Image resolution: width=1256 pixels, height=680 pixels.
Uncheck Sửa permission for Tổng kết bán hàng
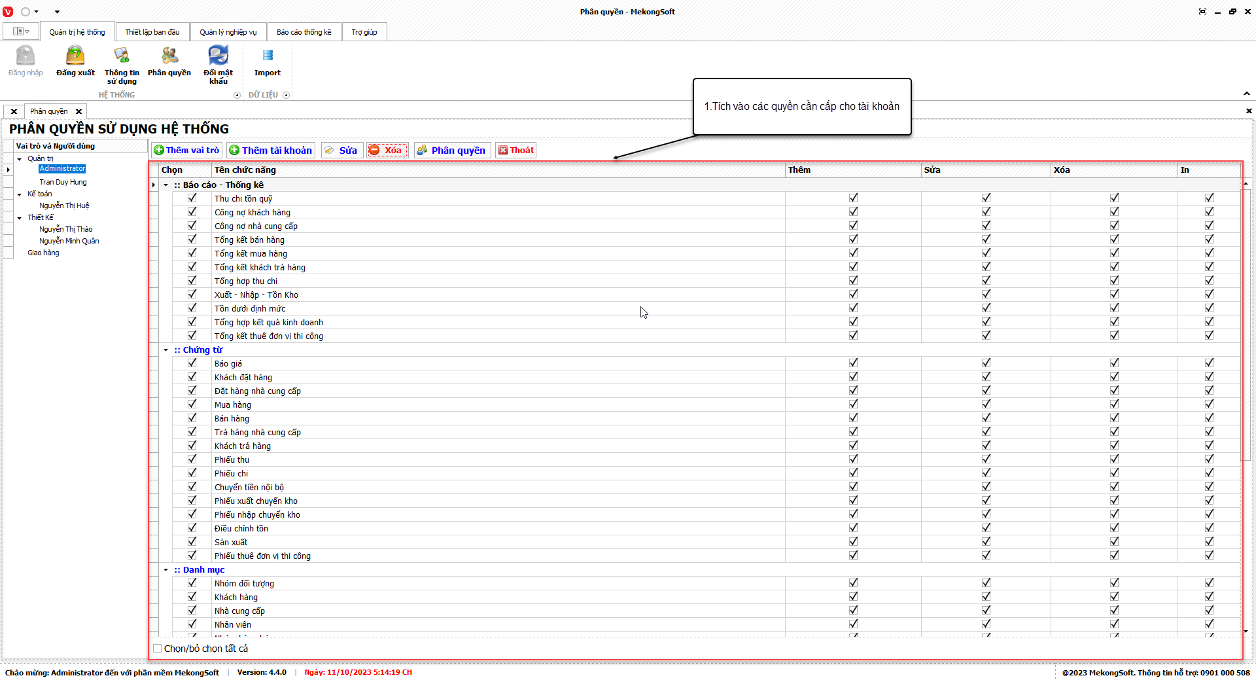pos(986,240)
